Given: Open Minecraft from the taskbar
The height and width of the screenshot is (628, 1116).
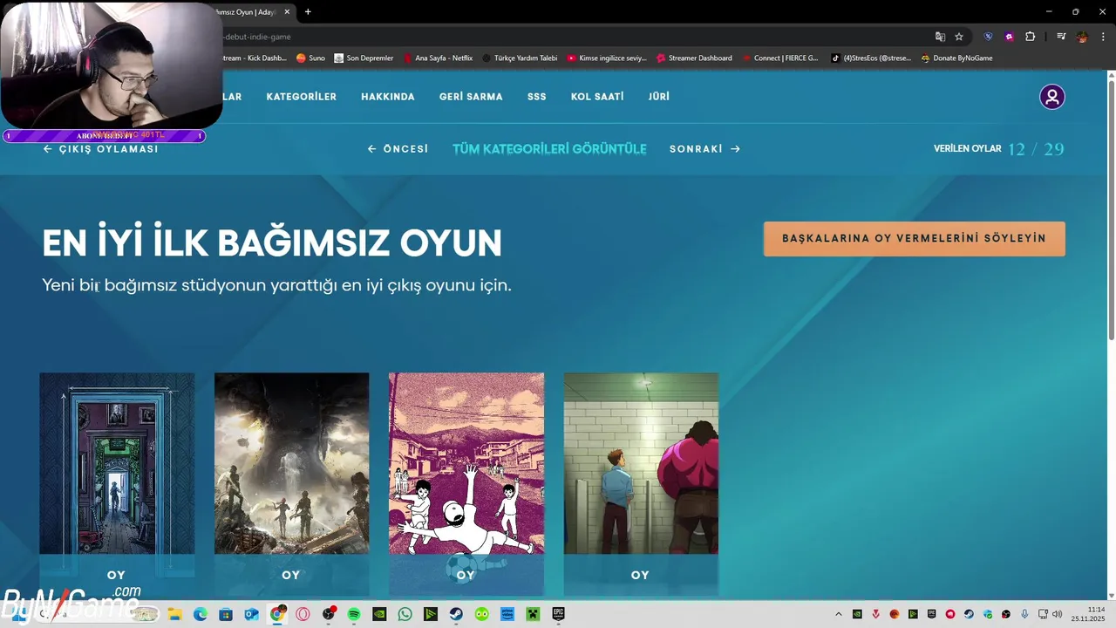Looking at the screenshot, I should pos(533,614).
